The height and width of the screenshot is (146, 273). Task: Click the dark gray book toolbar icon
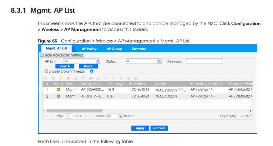click(91, 78)
